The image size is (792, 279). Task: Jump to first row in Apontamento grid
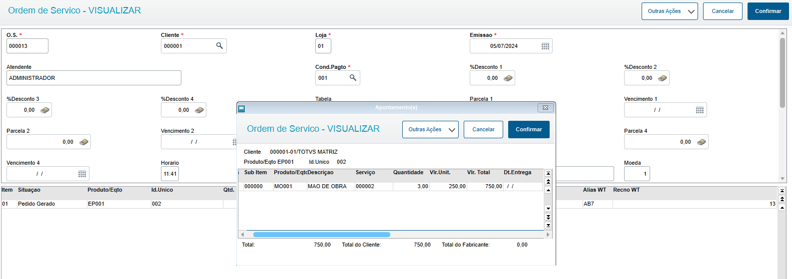[548, 173]
